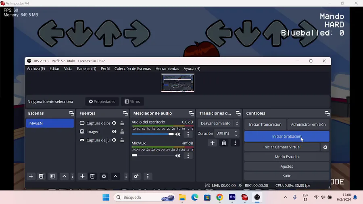Open Ayuda (H) menu

pos(192,69)
